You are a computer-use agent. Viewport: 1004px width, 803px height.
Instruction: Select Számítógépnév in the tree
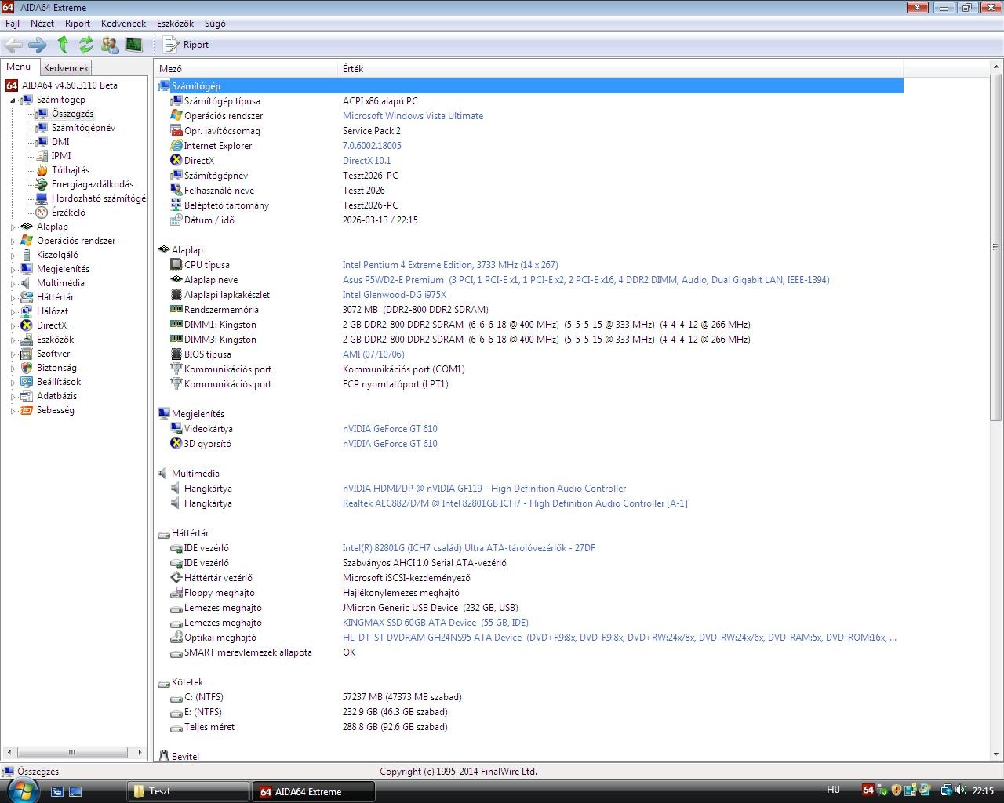(x=83, y=128)
